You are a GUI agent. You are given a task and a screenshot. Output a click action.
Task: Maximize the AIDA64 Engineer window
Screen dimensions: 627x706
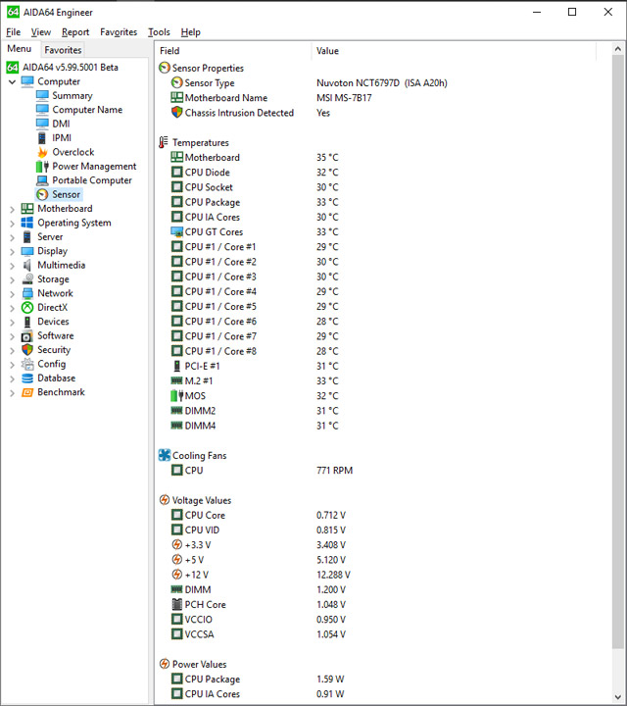click(x=572, y=12)
